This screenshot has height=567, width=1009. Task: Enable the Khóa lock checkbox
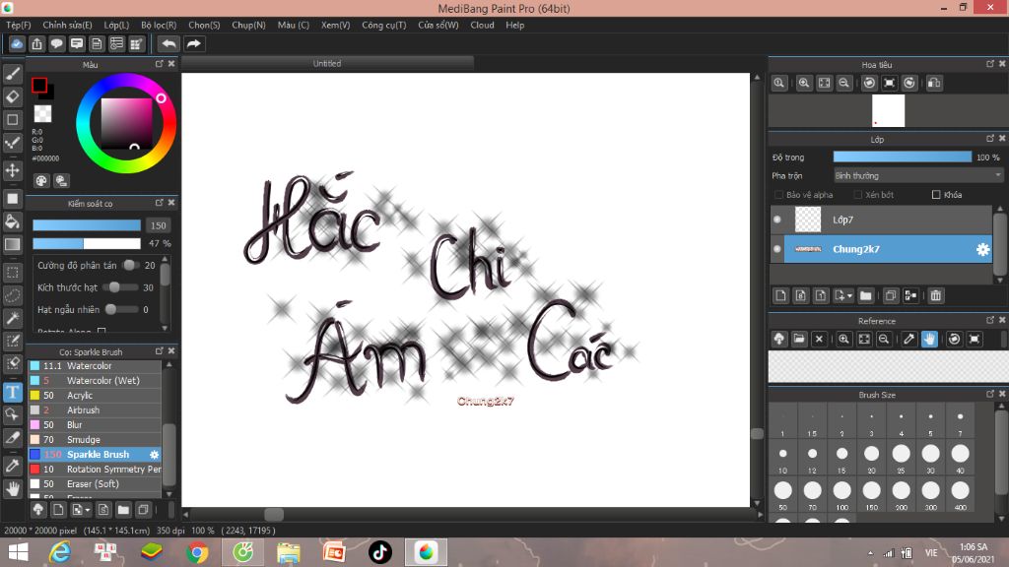point(936,195)
